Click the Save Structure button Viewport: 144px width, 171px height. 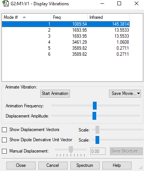(126, 151)
